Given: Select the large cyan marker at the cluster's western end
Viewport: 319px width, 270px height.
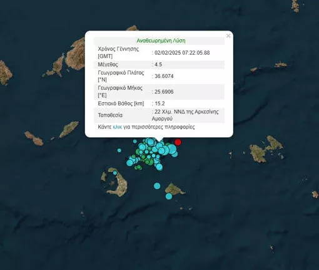Looking at the screenshot, I should [129, 163].
